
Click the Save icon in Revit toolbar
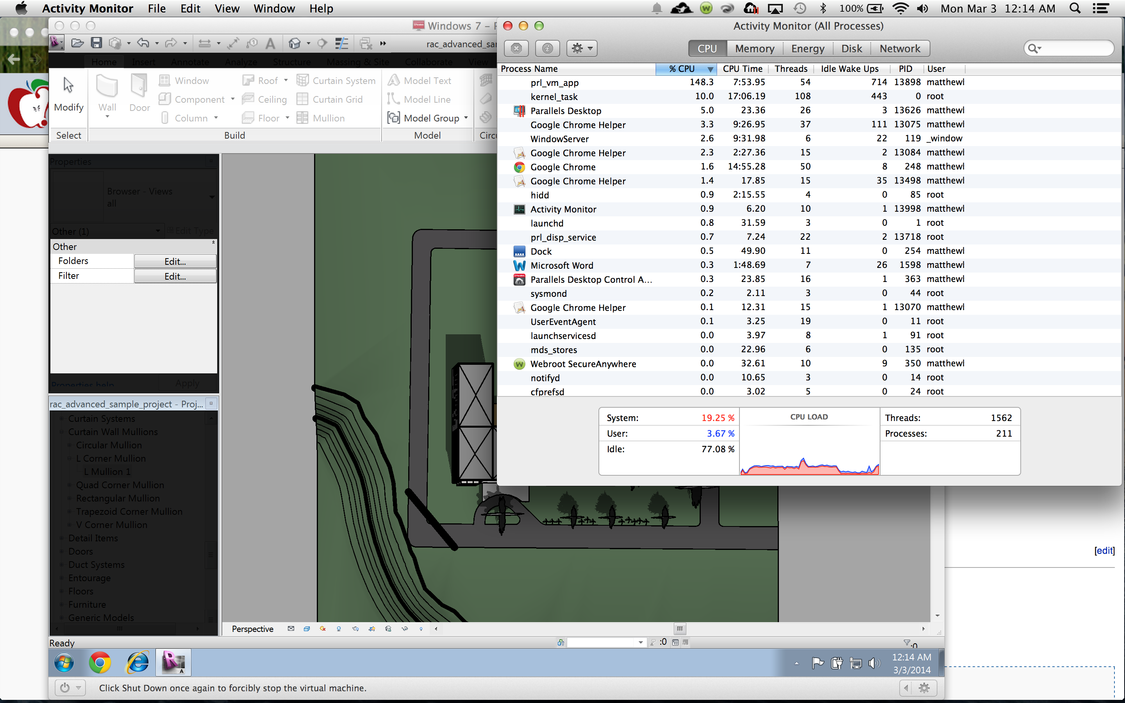96,43
